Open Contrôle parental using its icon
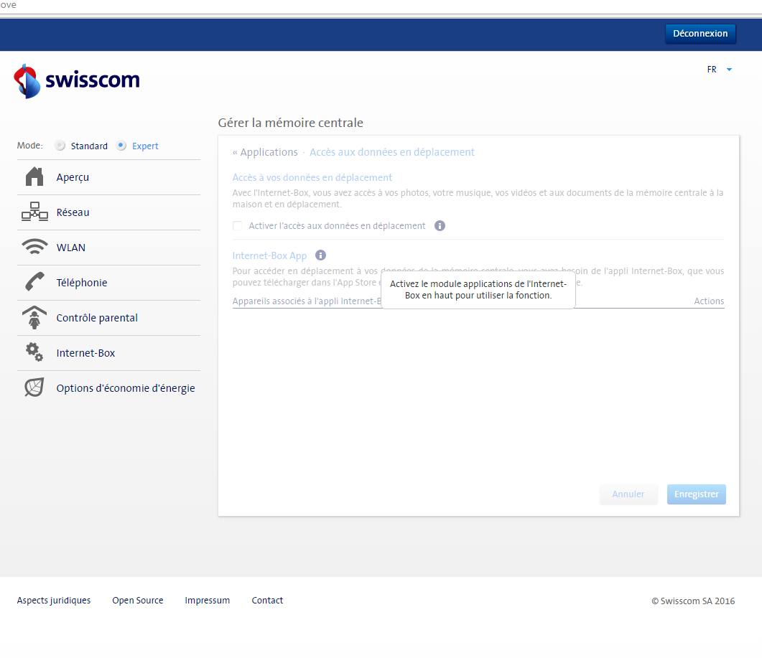This screenshot has width=762, height=658. coord(34,317)
